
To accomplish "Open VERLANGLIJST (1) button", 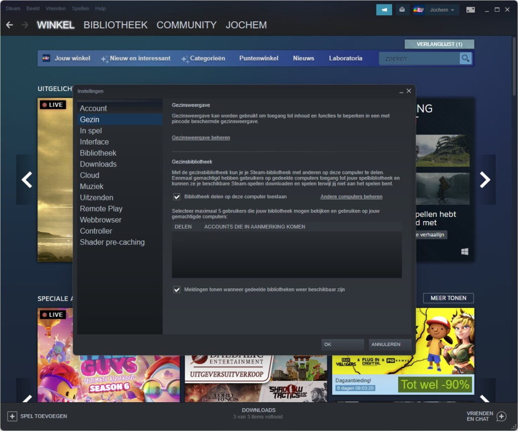I will [x=440, y=44].
